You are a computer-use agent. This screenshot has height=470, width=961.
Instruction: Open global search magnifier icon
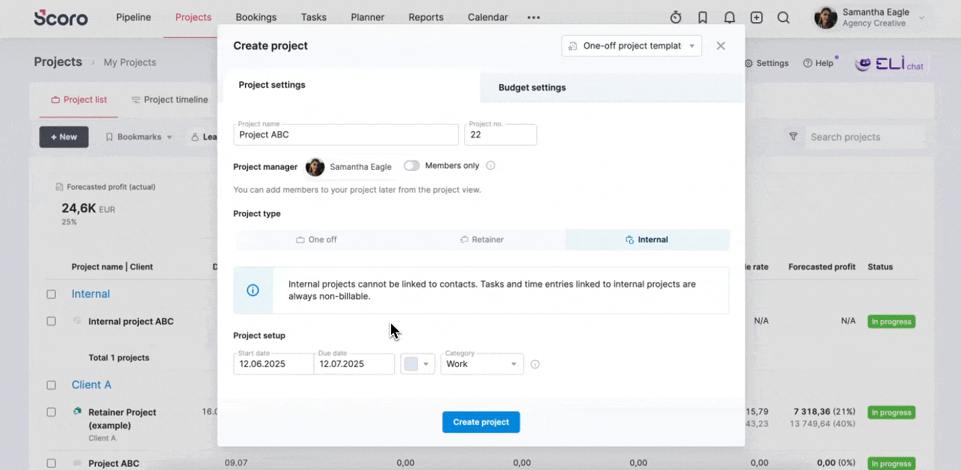(x=783, y=18)
